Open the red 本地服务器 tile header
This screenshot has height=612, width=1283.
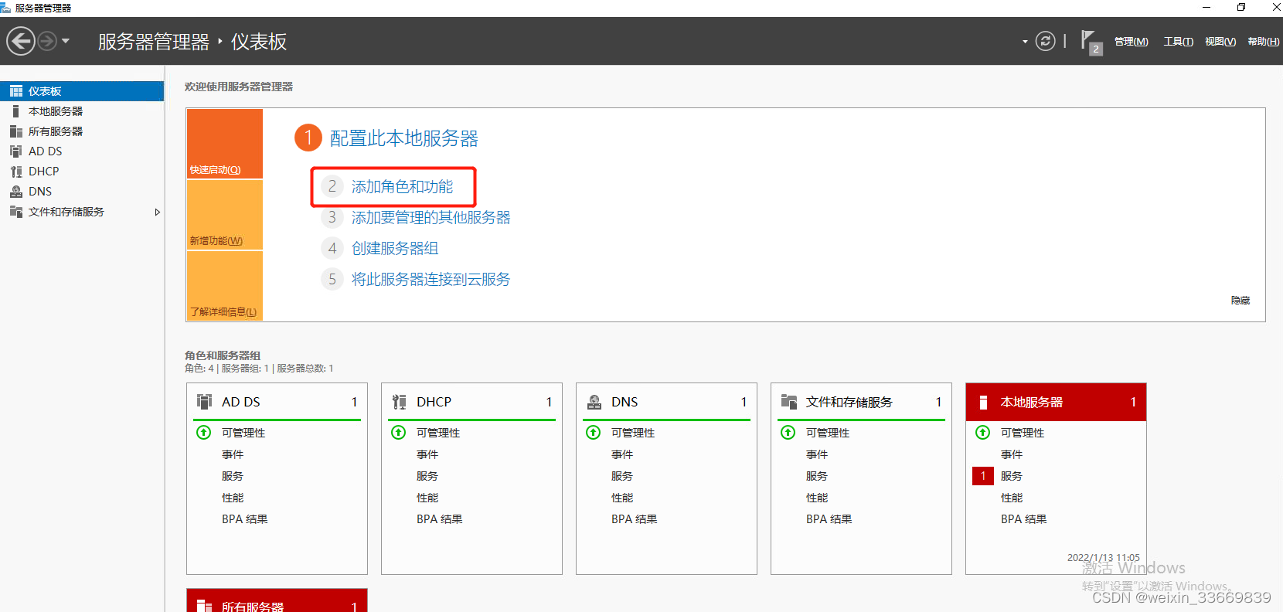click(1056, 402)
